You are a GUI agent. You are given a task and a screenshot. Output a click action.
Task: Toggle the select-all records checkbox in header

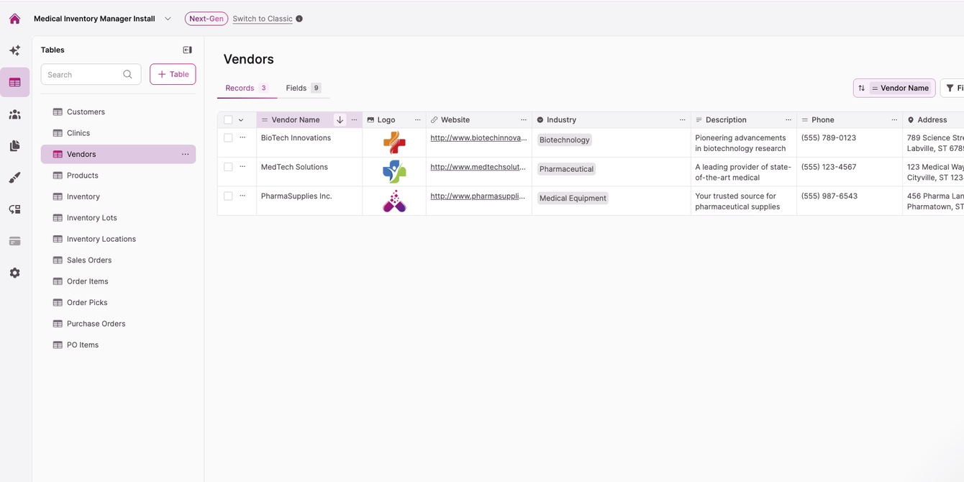coord(228,120)
